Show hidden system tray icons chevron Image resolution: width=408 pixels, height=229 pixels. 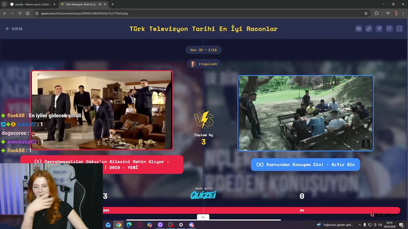click(x=360, y=225)
